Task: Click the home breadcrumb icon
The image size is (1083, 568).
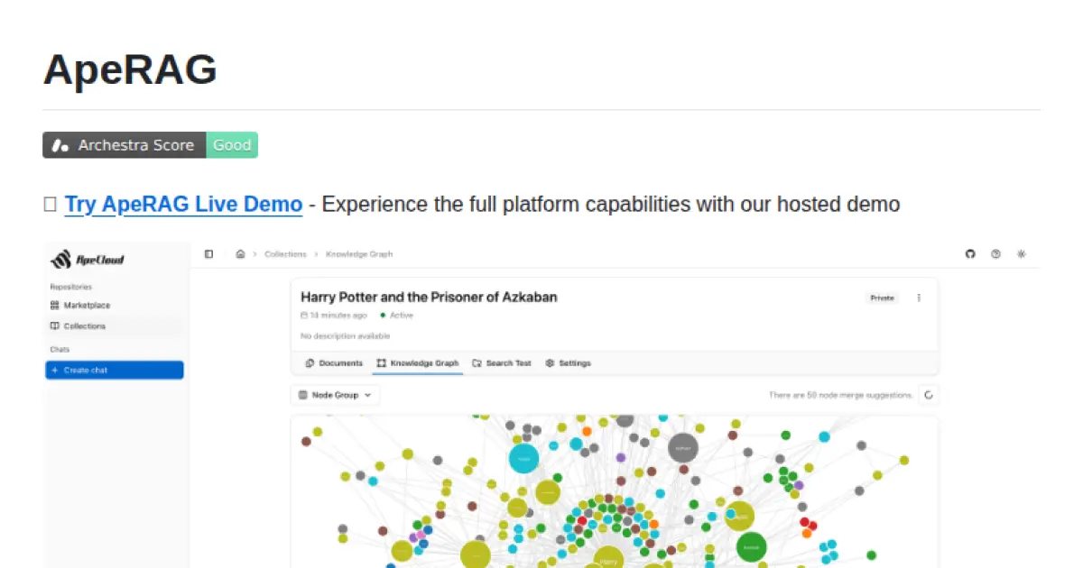Action: (240, 254)
